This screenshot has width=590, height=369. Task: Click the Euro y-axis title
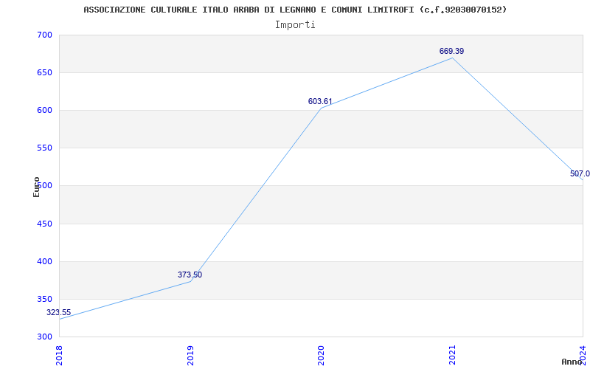point(36,187)
